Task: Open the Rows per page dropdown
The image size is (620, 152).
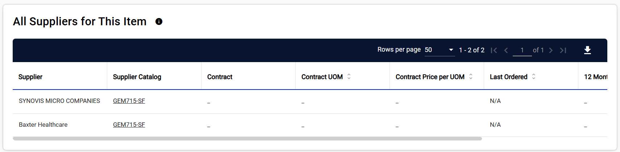Action: coord(439,50)
